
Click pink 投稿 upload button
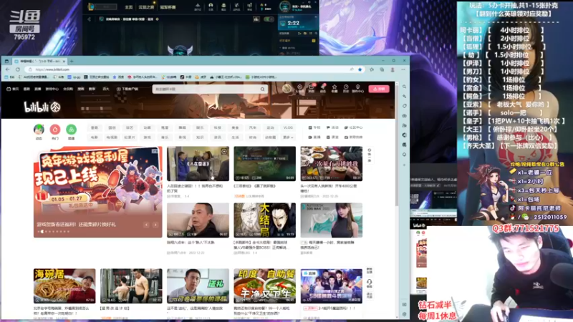point(379,89)
